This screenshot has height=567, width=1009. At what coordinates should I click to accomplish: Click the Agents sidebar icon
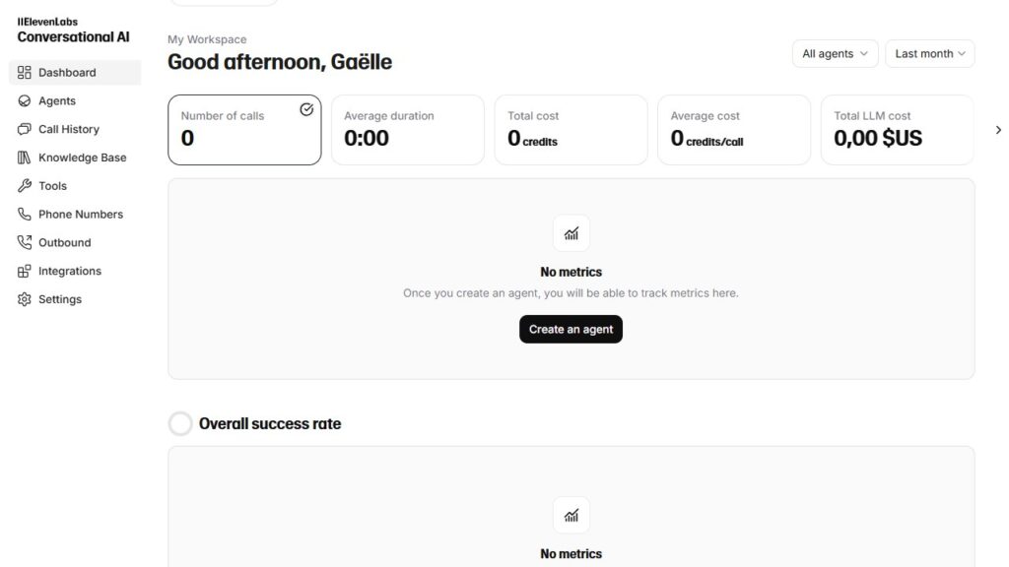coord(24,101)
